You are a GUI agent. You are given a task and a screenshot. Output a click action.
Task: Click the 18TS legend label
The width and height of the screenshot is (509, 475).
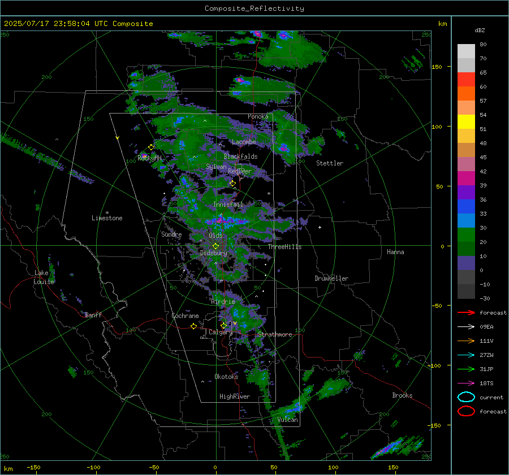(x=486, y=384)
